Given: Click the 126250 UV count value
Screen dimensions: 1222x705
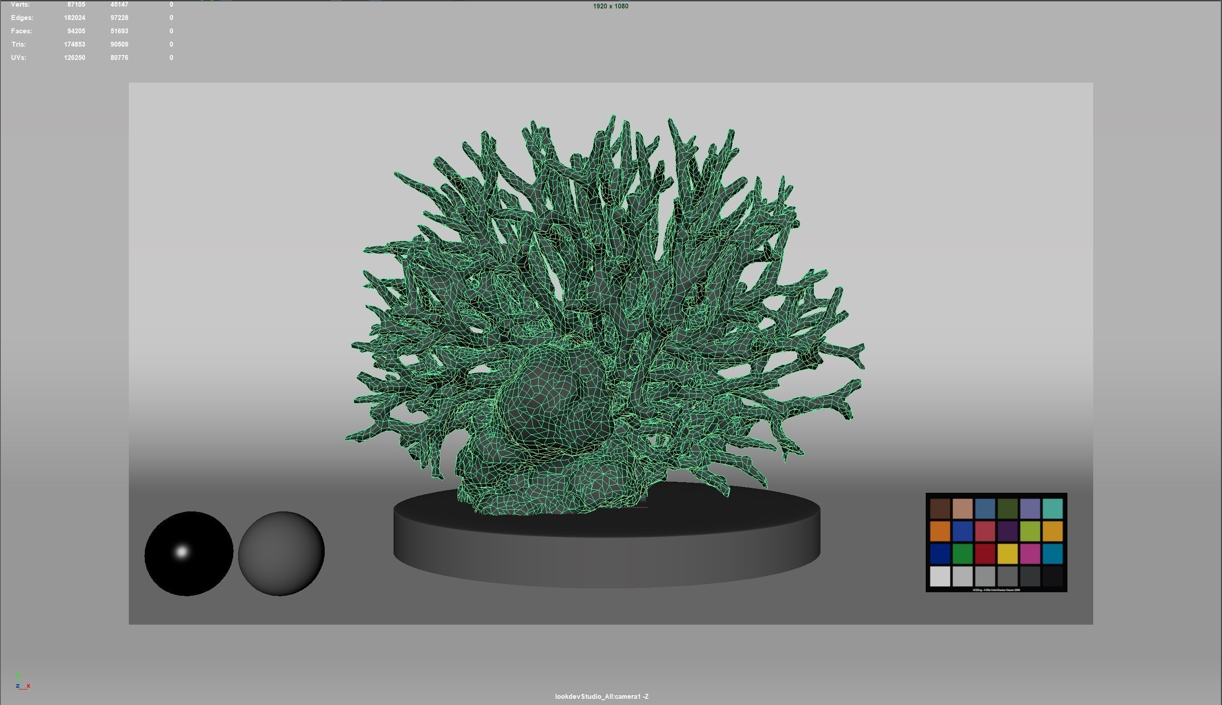Looking at the screenshot, I should point(75,58).
